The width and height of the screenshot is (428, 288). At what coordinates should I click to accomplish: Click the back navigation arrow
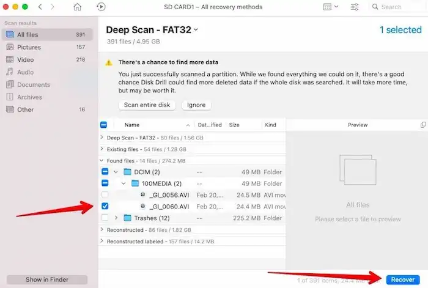pyautogui.click(x=40, y=7)
